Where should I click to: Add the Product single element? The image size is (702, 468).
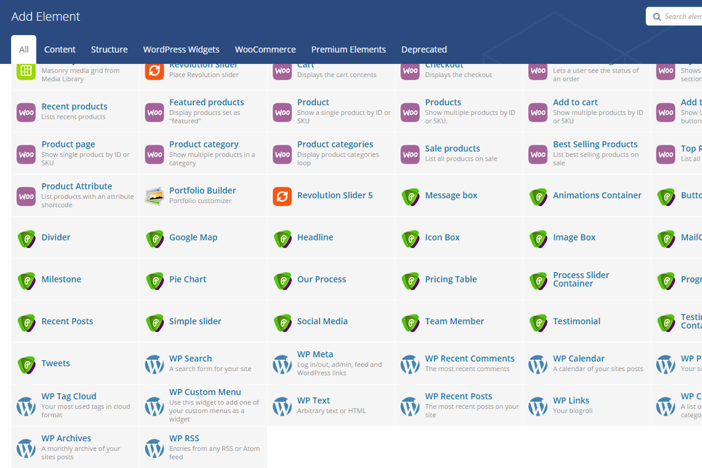click(331, 111)
